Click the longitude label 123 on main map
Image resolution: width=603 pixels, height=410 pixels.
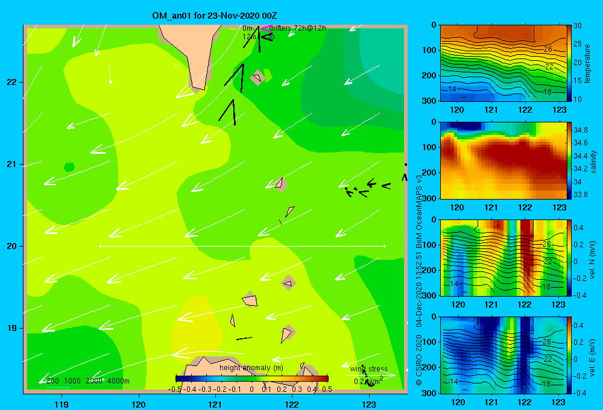(x=369, y=404)
